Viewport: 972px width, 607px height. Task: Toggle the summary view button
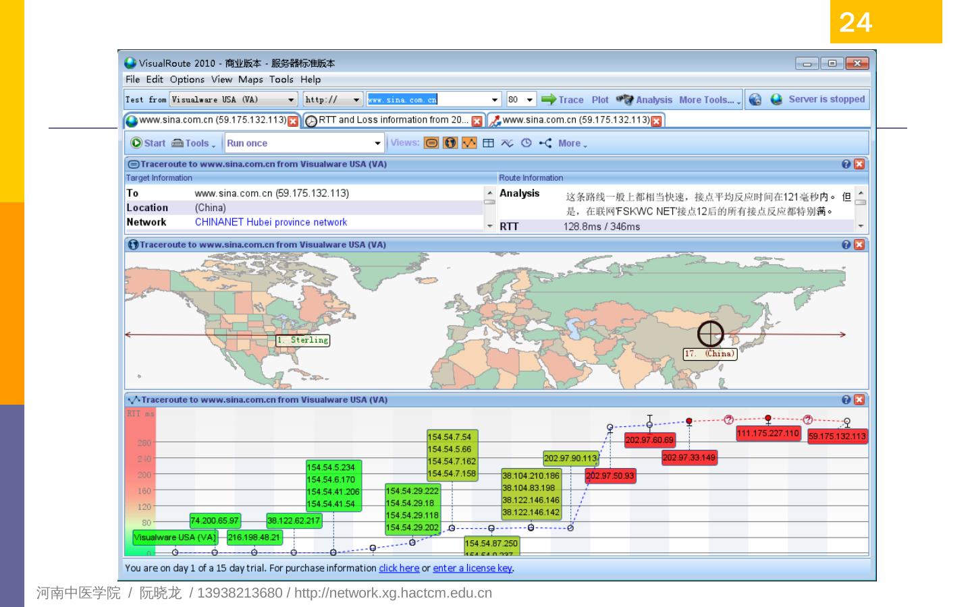coord(431,143)
